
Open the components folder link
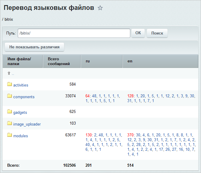24,97
